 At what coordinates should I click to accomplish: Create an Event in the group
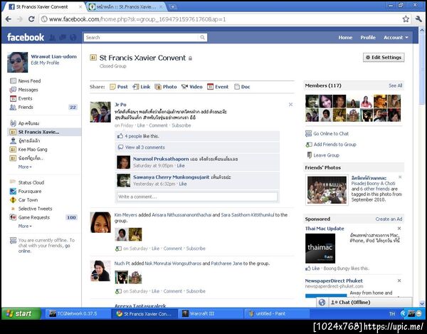218,87
